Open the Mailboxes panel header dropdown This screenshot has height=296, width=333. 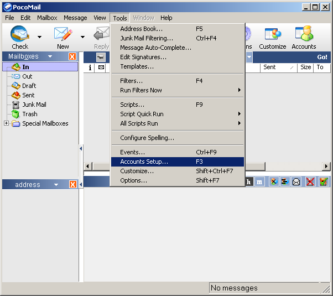(50, 56)
